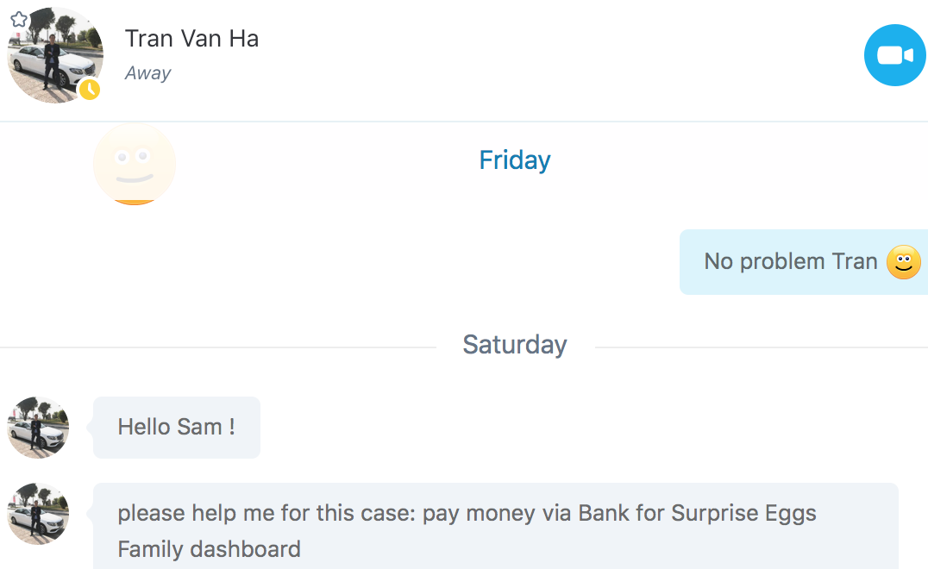Screen dimensions: 928x569
Task: Open the sender avatar beside the please help message
Action: pos(38,514)
